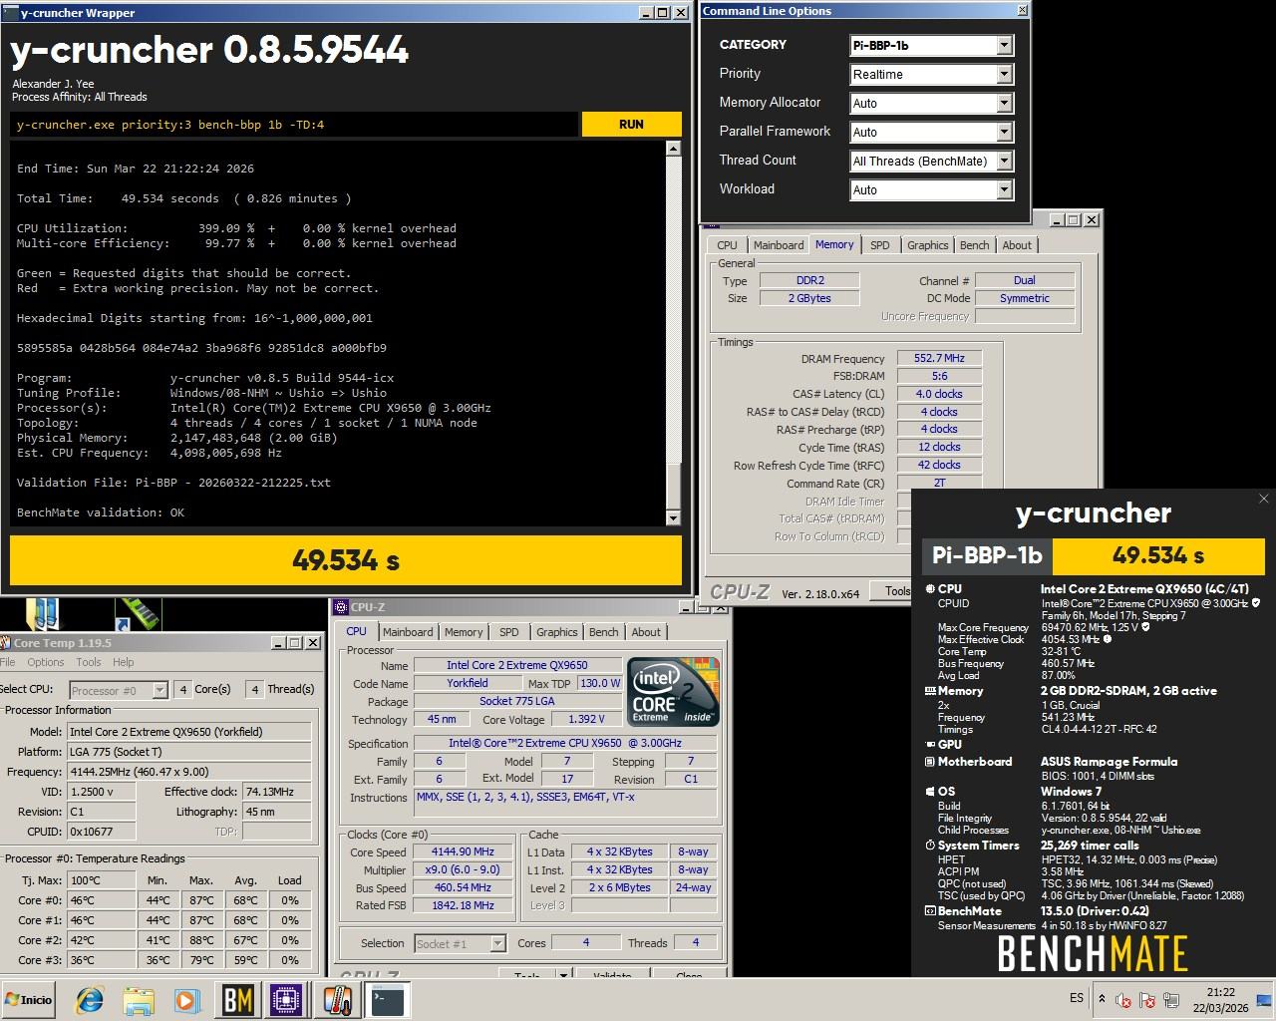Click the taskbar clock showing 21:22
Image resolution: width=1276 pixels, height=1021 pixels.
pos(1220,1000)
